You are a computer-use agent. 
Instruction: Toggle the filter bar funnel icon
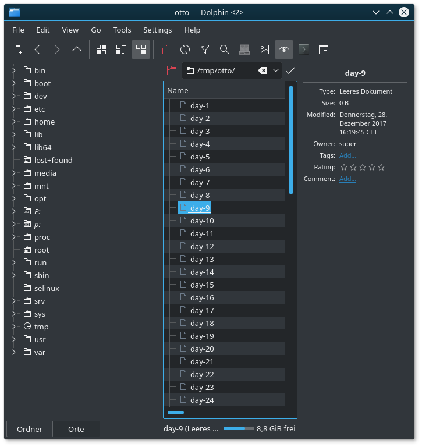tap(205, 49)
